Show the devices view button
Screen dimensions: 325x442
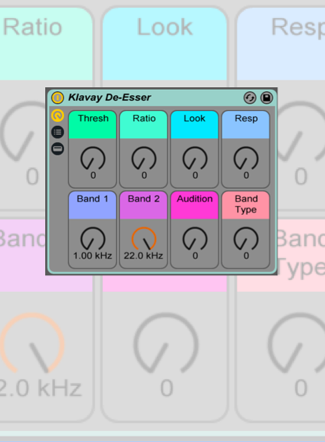tap(58, 149)
